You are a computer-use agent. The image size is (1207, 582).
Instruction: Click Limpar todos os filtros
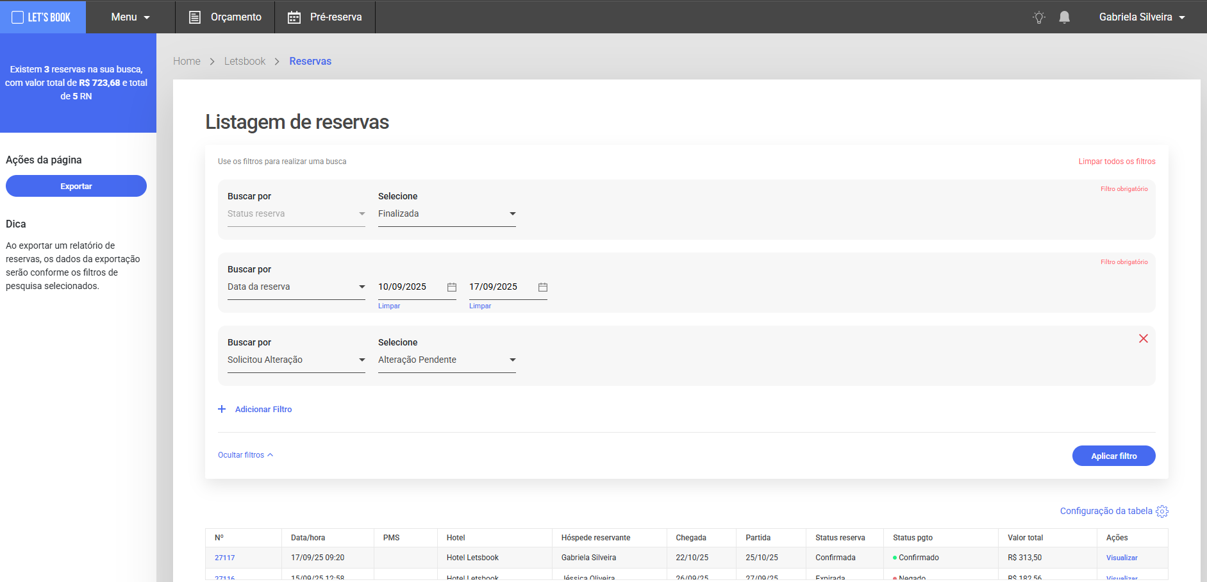point(1117,162)
